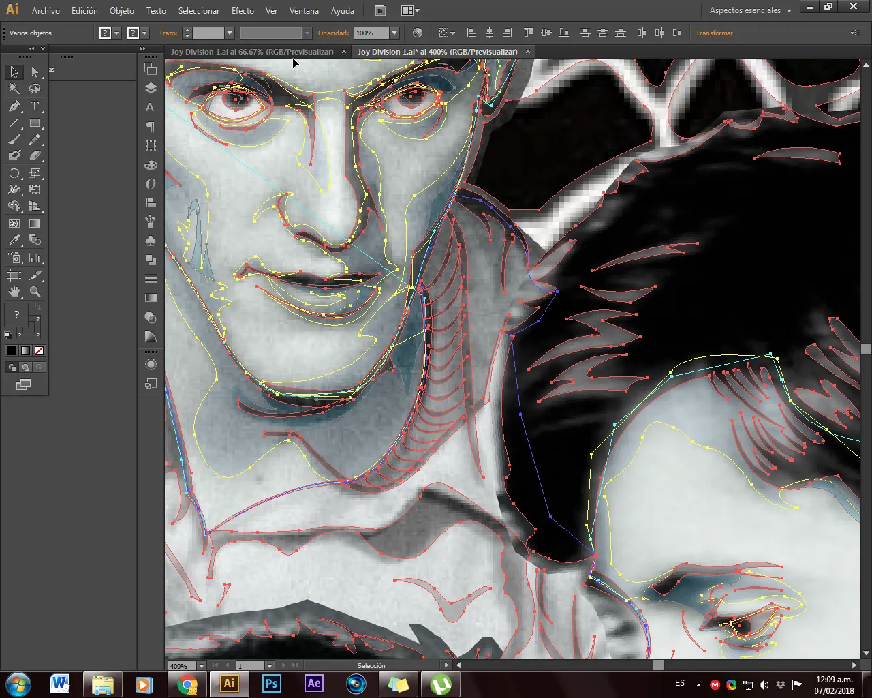Select the Type tool
Viewport: 872px width, 698px height.
(x=35, y=106)
